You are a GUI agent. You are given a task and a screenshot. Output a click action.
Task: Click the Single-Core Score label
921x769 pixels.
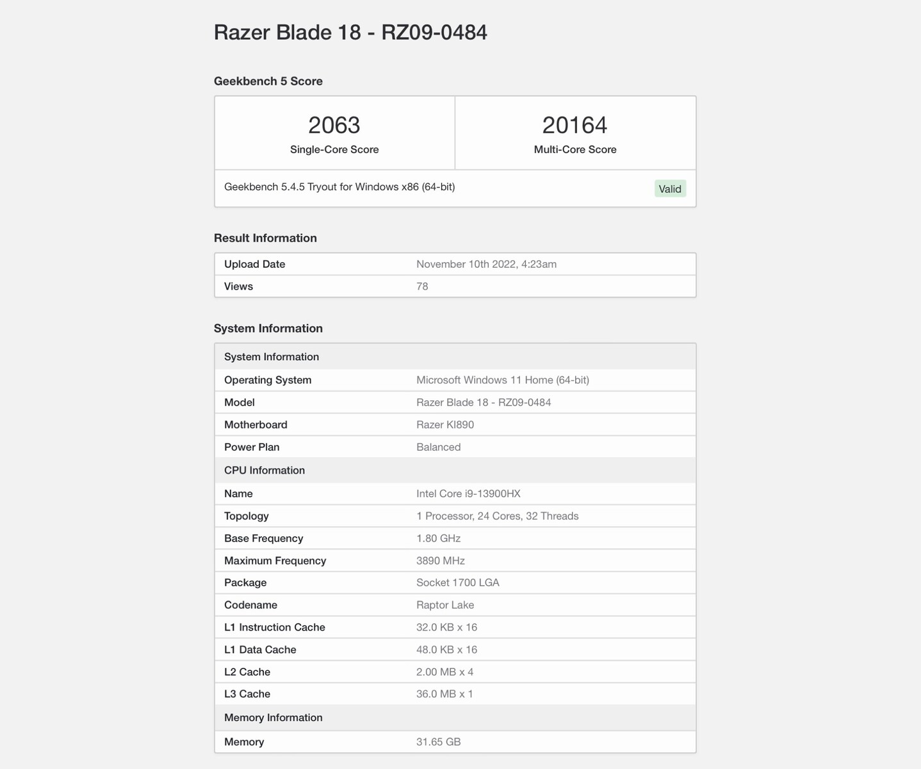[x=334, y=149]
